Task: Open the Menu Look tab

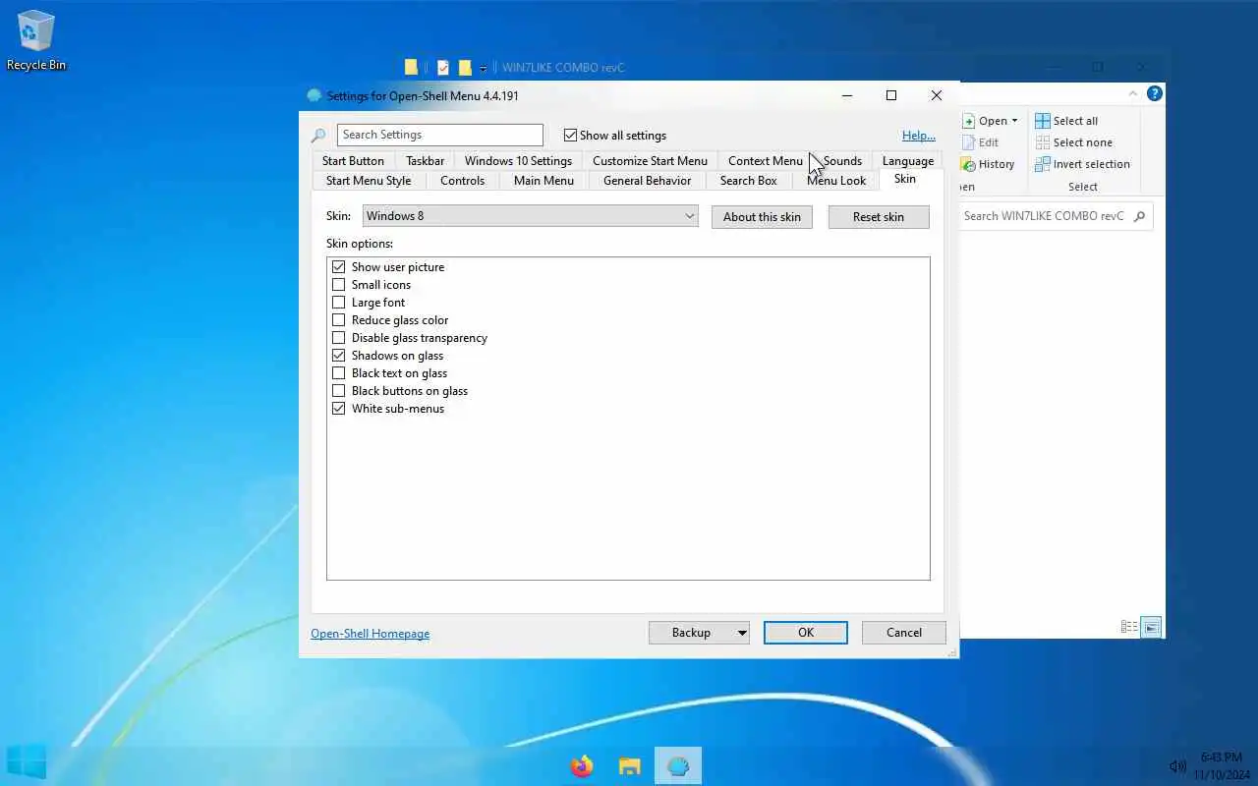Action: pyautogui.click(x=836, y=181)
